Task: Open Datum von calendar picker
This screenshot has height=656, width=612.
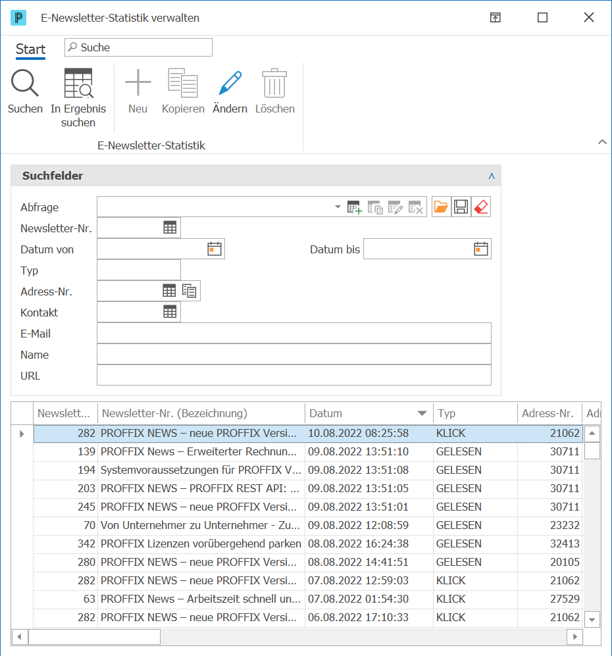Action: 215,249
